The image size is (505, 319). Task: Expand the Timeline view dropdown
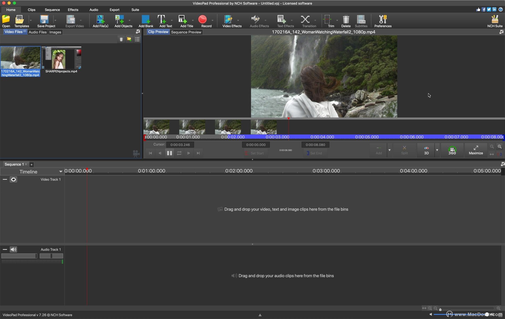pos(61,171)
